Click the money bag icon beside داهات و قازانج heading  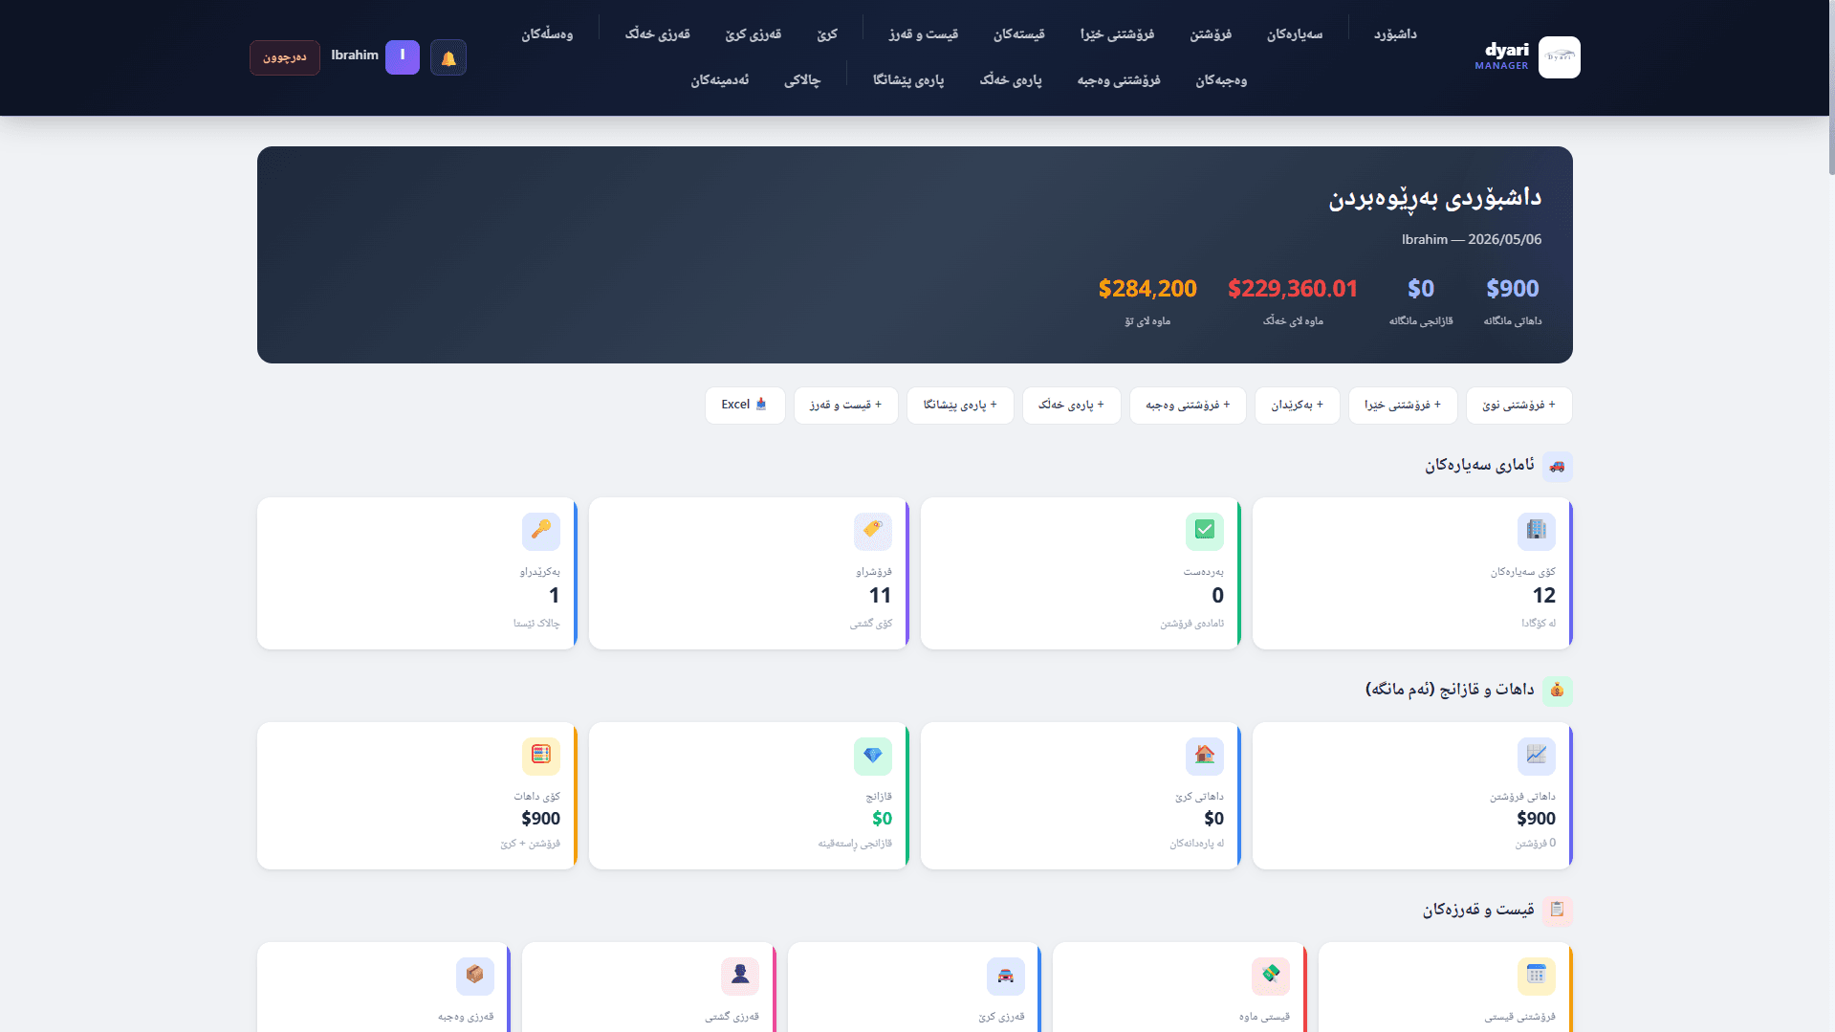click(x=1558, y=691)
